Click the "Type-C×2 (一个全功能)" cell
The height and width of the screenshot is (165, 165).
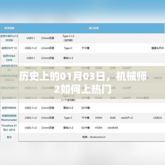68,98
